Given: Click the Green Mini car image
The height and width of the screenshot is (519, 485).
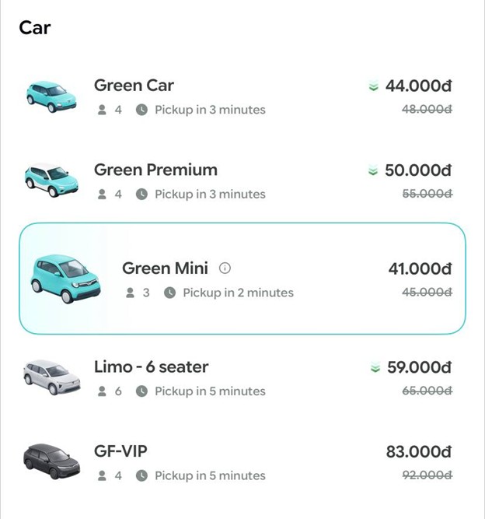Looking at the screenshot, I should tap(65, 279).
